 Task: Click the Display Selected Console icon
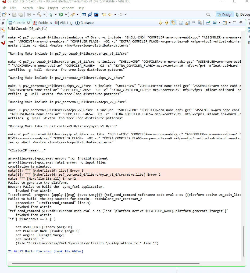coord(215,23)
